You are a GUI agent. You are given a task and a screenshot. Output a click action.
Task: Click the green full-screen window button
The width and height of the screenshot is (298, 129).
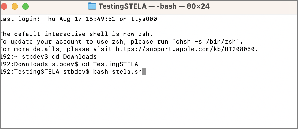tap(26, 6)
